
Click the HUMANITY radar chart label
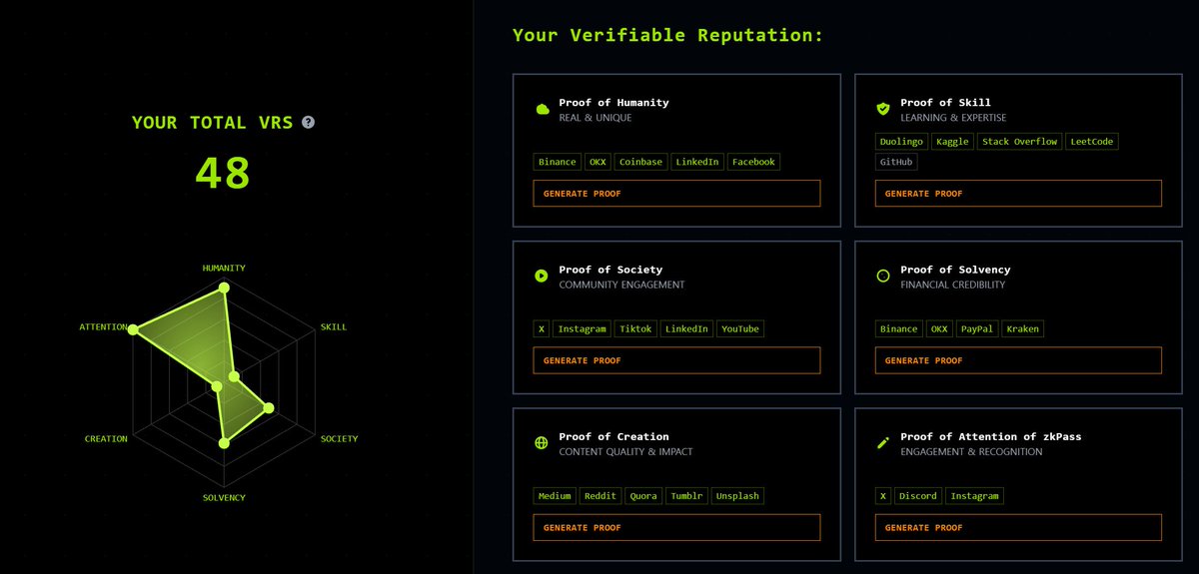(224, 268)
